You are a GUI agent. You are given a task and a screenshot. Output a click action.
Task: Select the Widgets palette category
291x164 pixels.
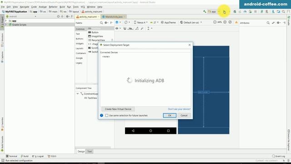pyautogui.click(x=80, y=44)
